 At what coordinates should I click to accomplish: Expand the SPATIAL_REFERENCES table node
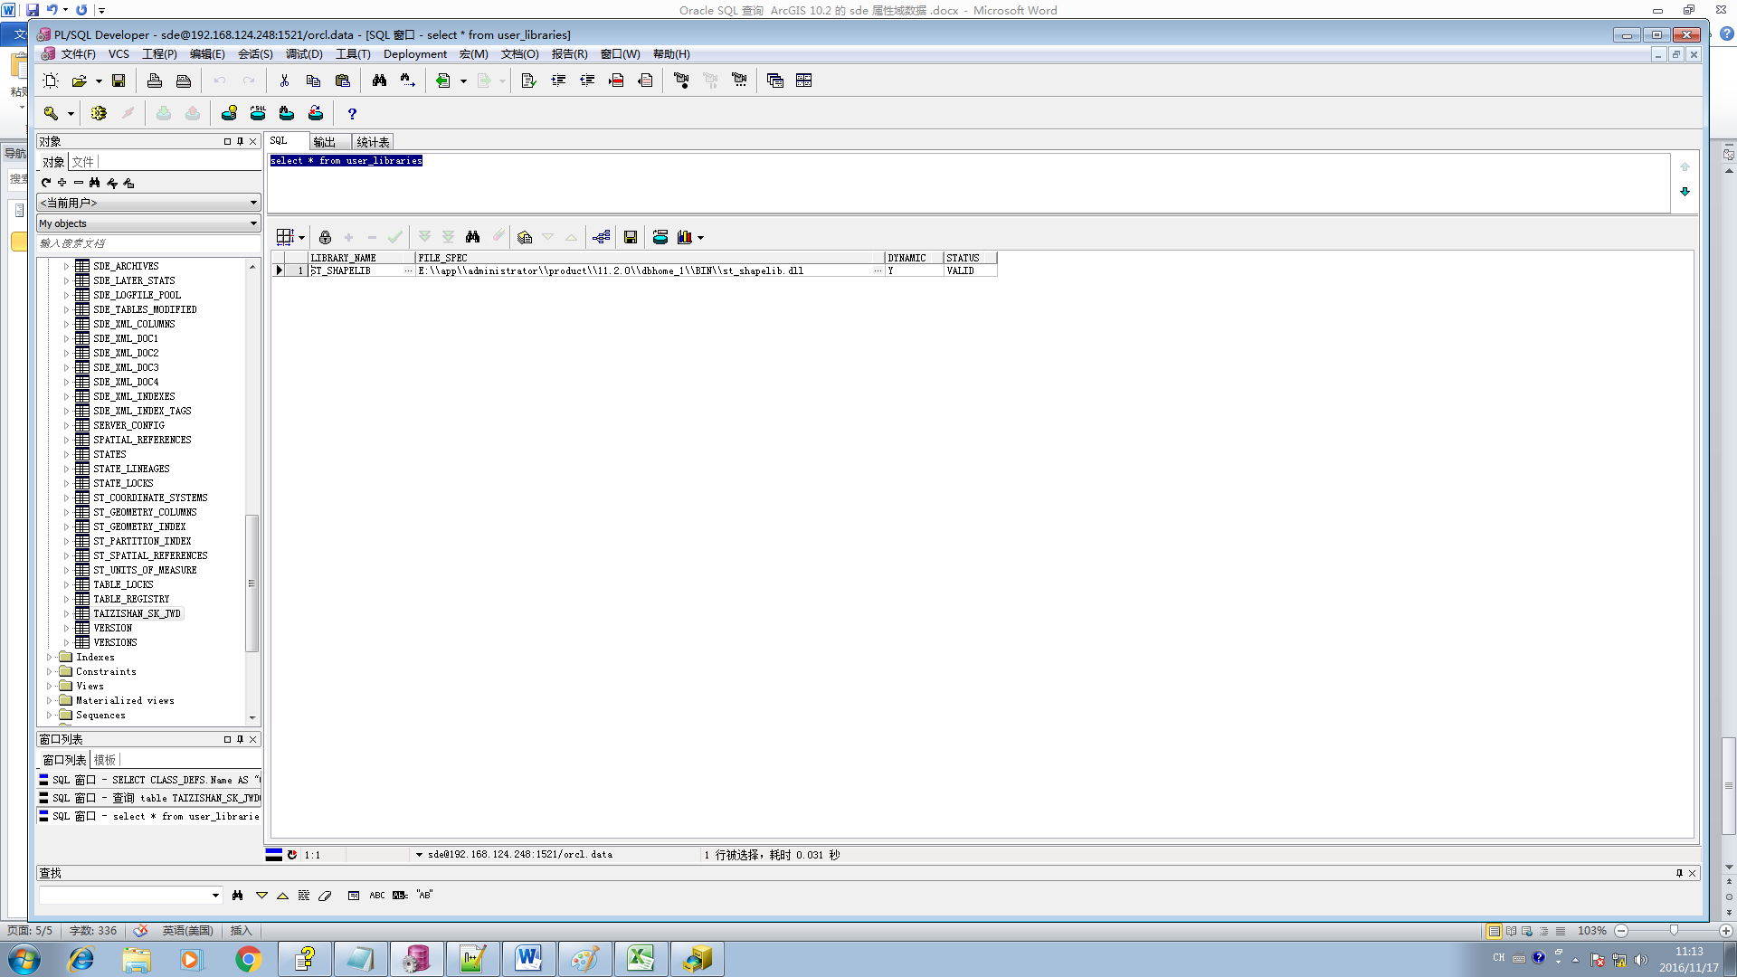65,440
